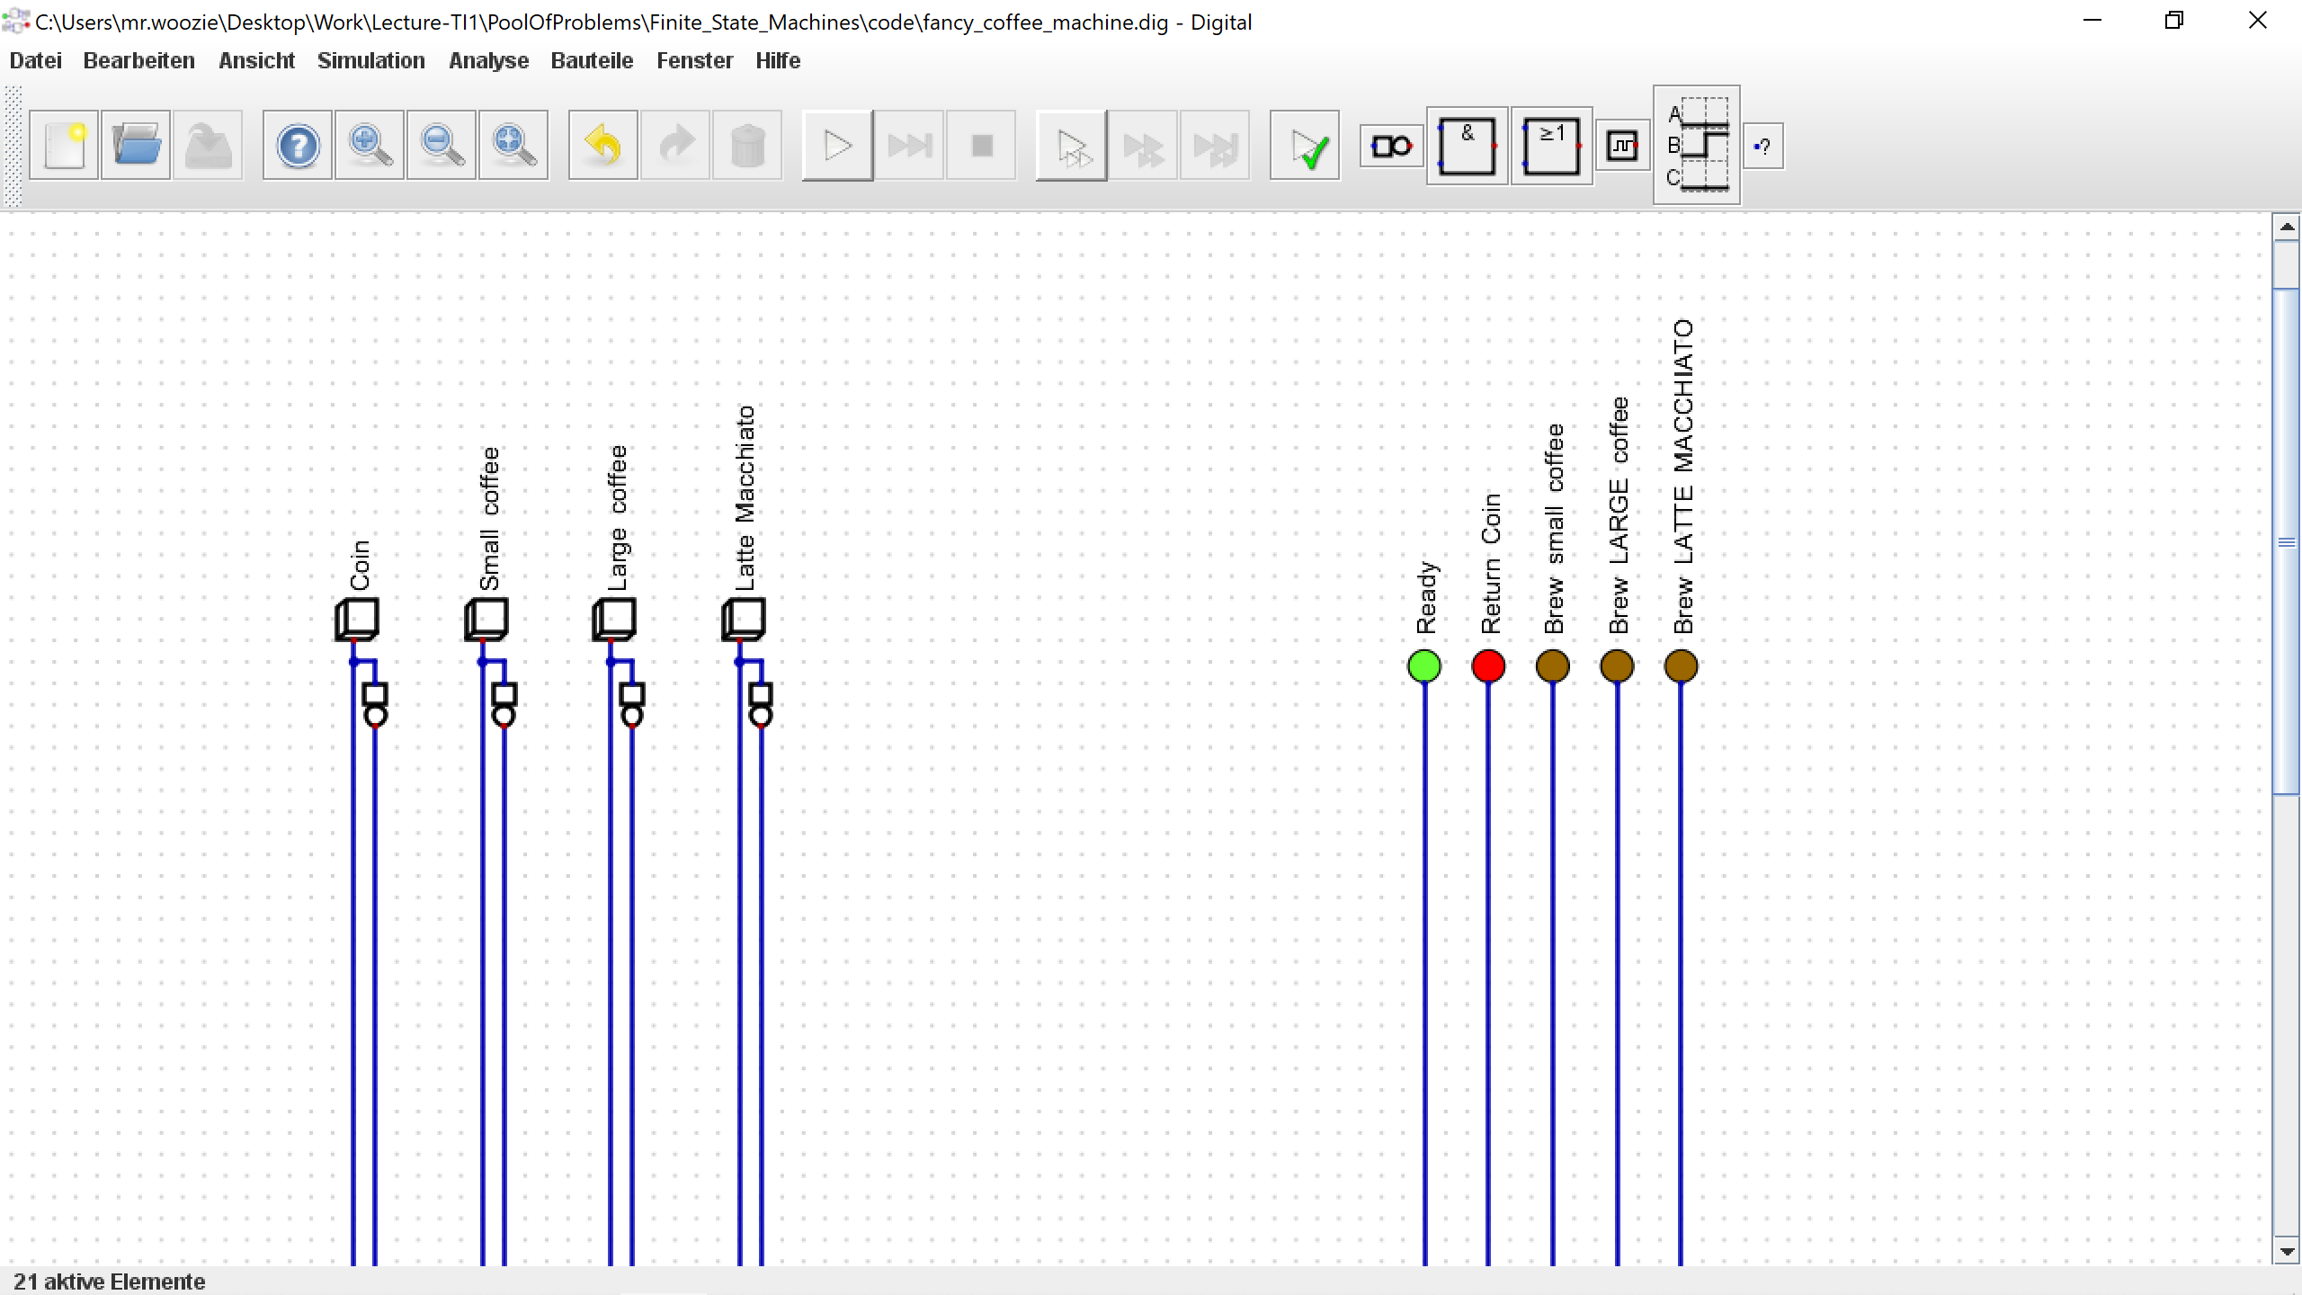Toggle the Small coffee input
Screen dimensions: 2302x1295
pyautogui.click(x=486, y=620)
